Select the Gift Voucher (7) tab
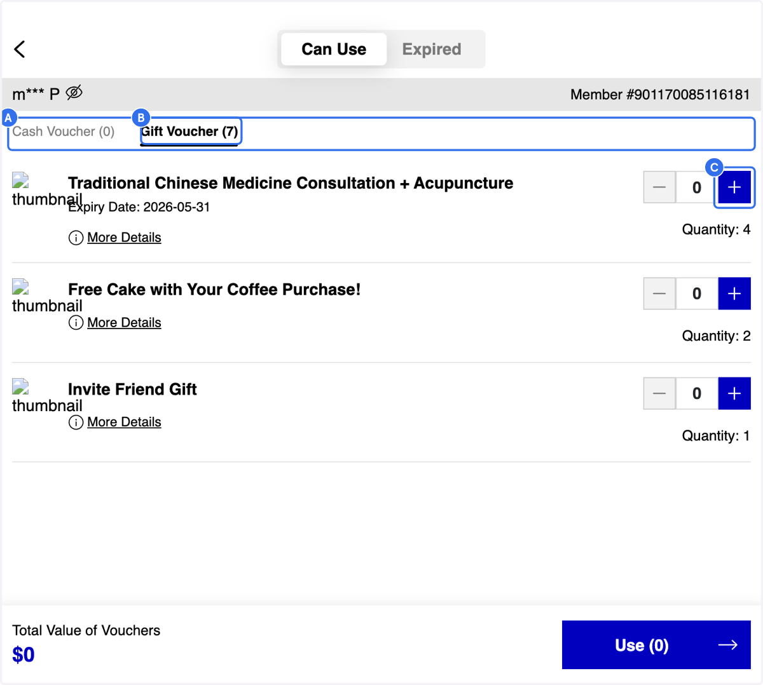Viewport: 763px width, 685px height. click(x=189, y=132)
